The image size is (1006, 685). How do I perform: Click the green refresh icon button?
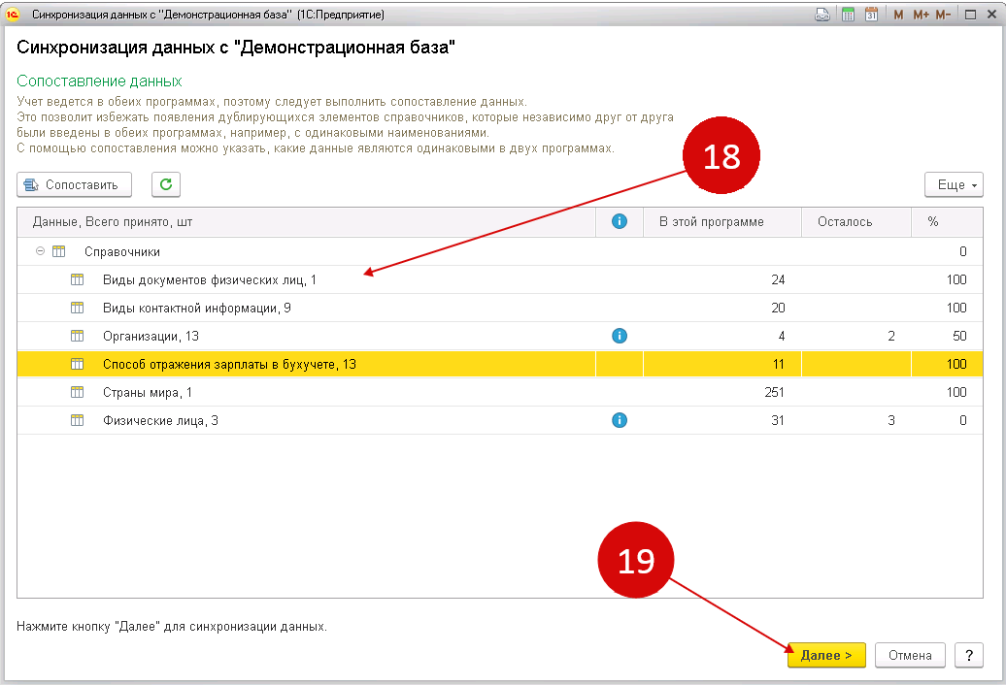[x=165, y=184]
